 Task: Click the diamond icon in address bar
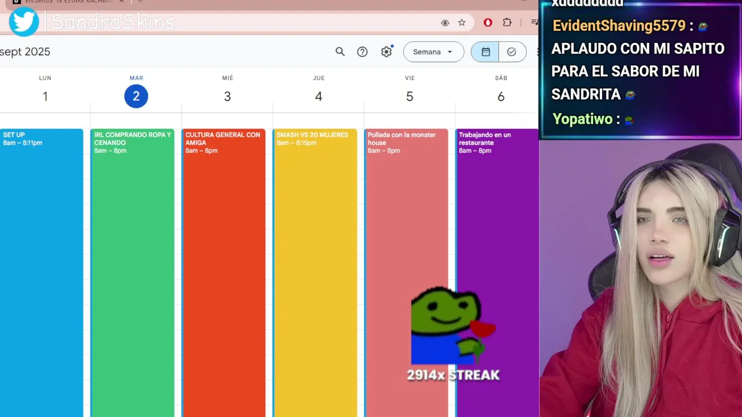(445, 23)
